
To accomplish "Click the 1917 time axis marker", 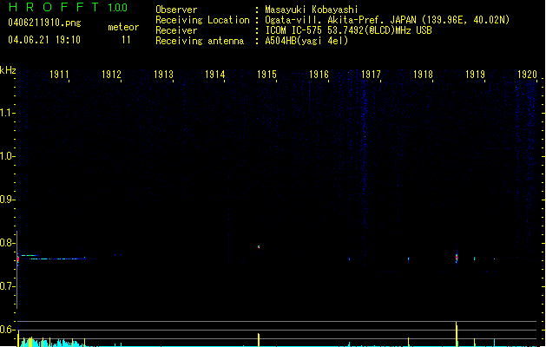I will [x=371, y=75].
